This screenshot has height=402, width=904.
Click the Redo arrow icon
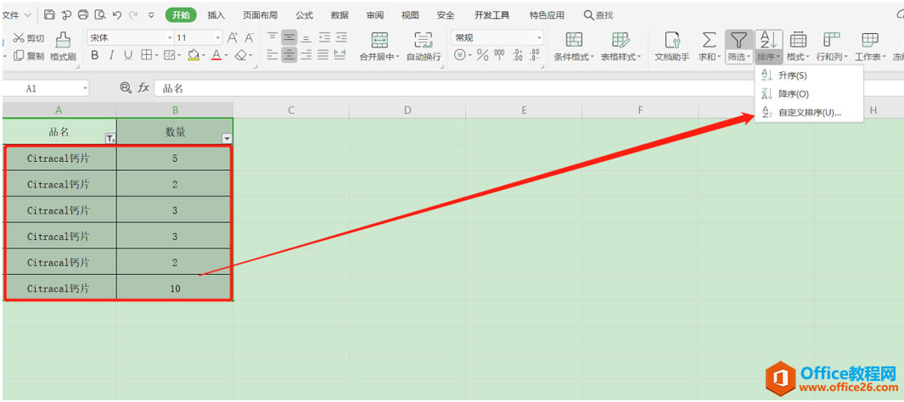coord(134,15)
